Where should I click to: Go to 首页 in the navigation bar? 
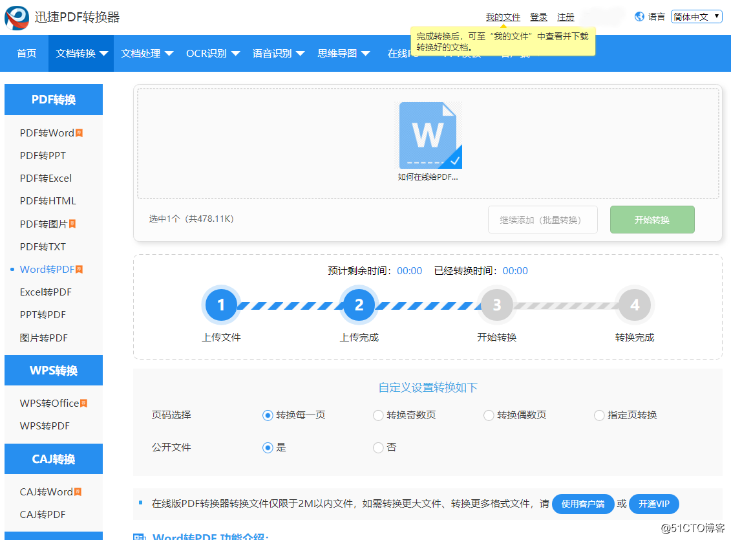click(x=26, y=53)
